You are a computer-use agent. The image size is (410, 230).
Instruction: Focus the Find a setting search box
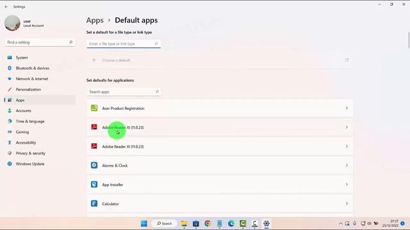pos(40,42)
